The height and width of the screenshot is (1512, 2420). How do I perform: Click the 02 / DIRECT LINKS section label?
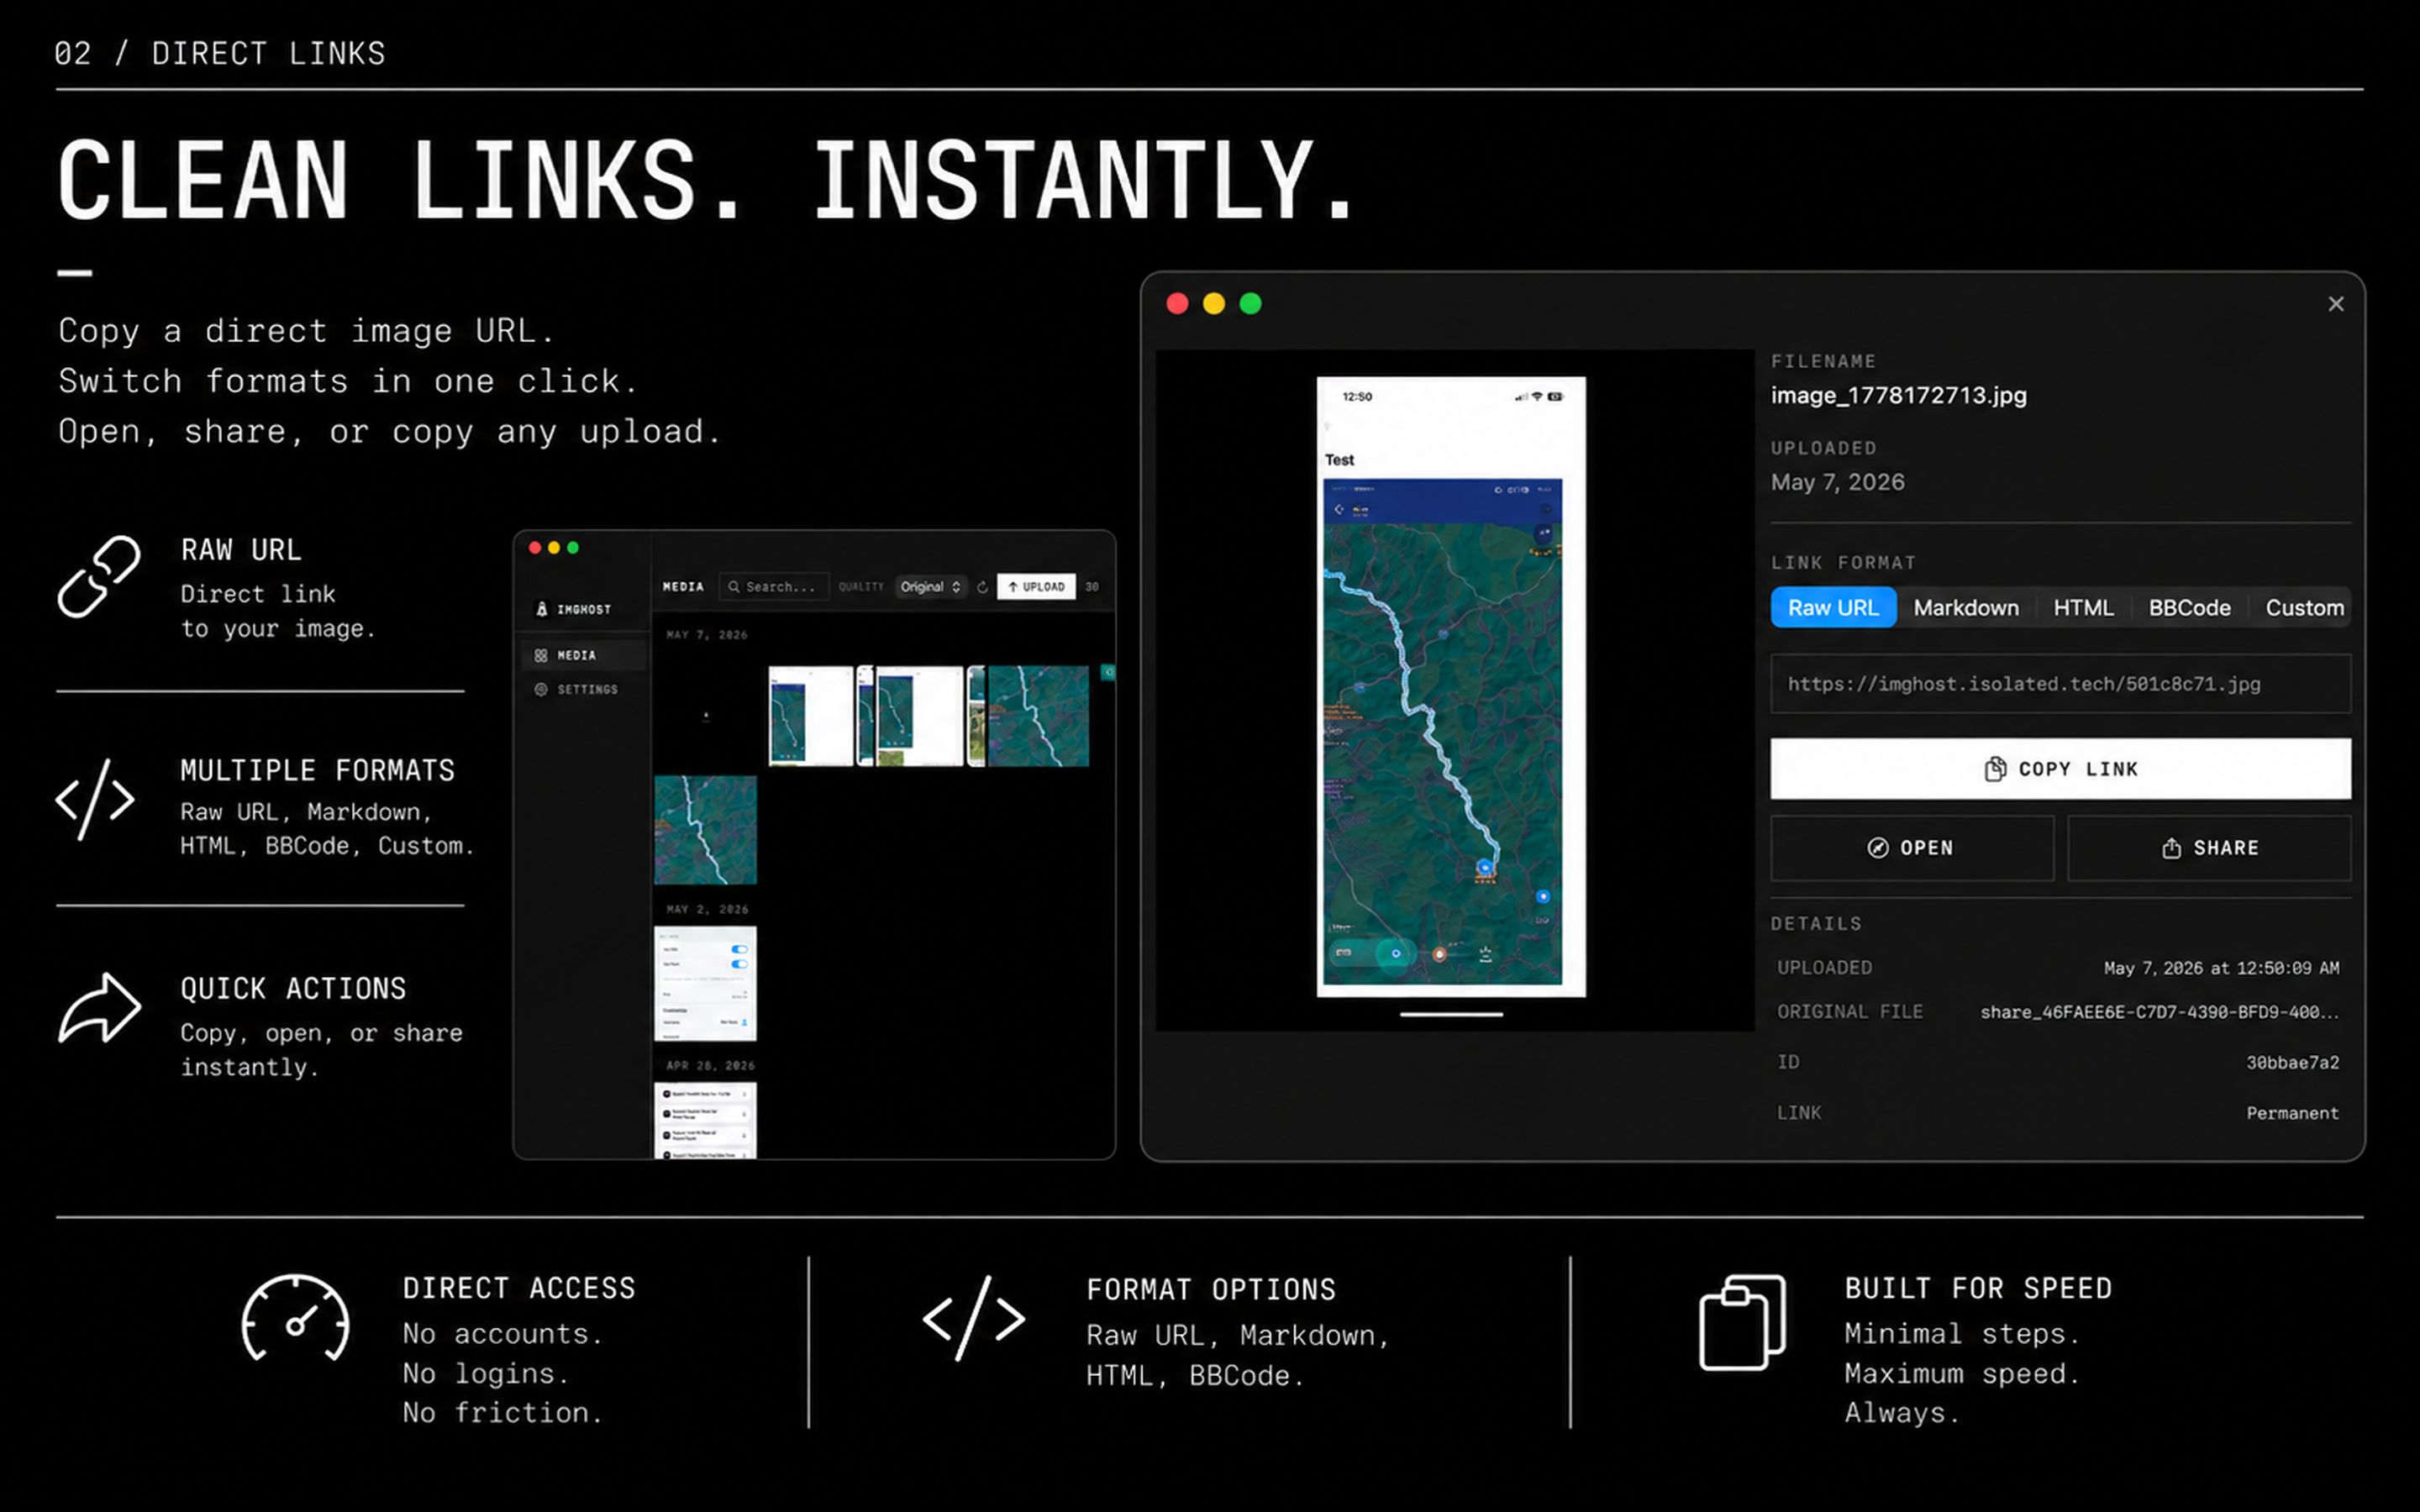point(220,53)
